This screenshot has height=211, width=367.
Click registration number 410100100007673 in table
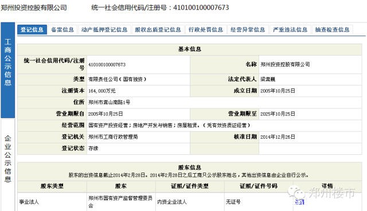click(x=107, y=65)
